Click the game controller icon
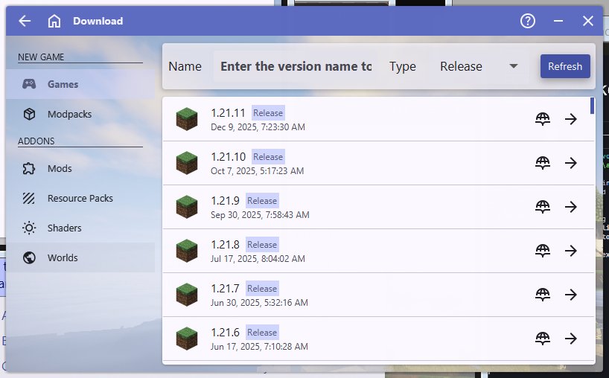 point(29,84)
